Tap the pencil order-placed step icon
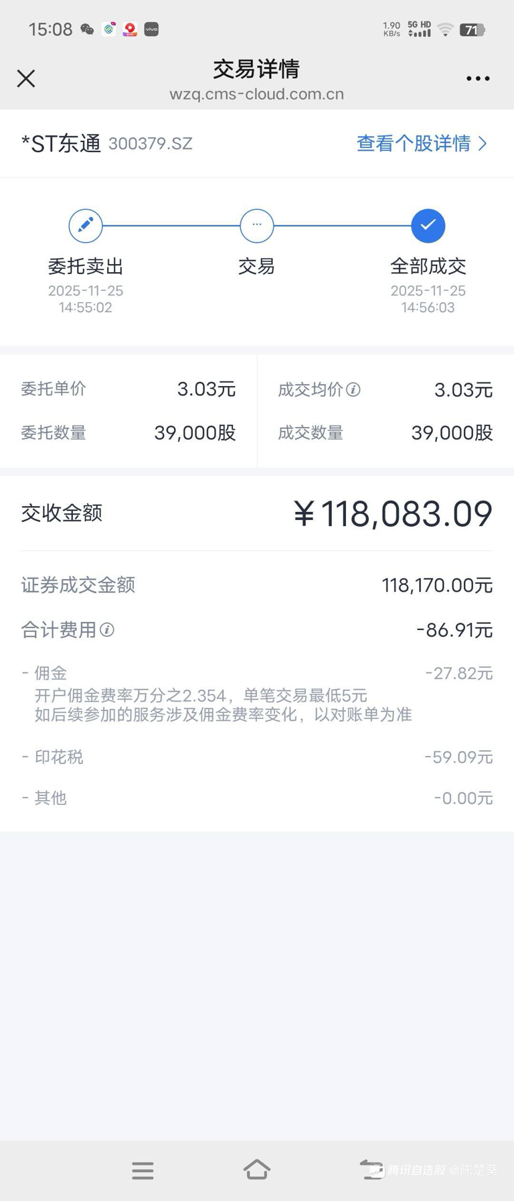This screenshot has height=1201, width=514. click(x=86, y=225)
